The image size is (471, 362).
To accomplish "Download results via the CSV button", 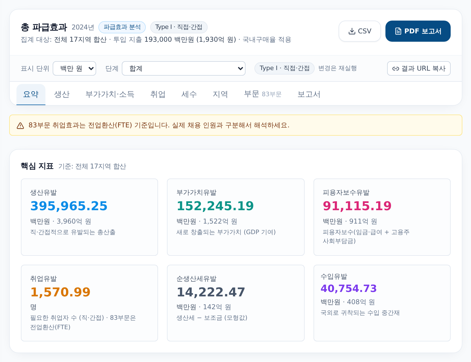I will pyautogui.click(x=360, y=31).
